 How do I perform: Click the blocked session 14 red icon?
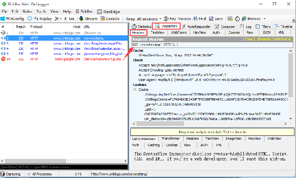point(3,59)
